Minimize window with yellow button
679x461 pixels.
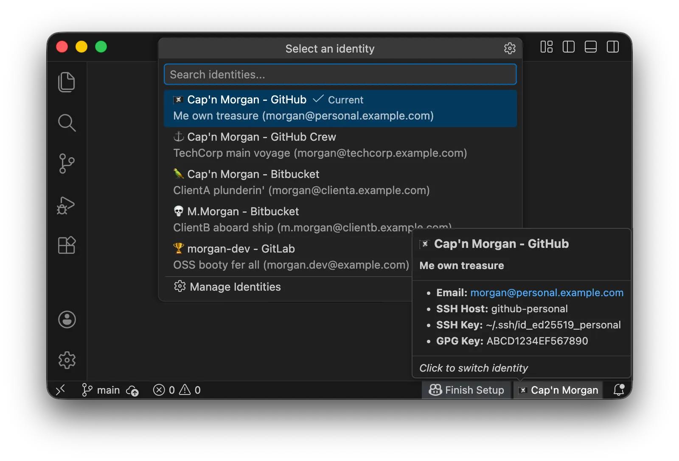coord(81,47)
